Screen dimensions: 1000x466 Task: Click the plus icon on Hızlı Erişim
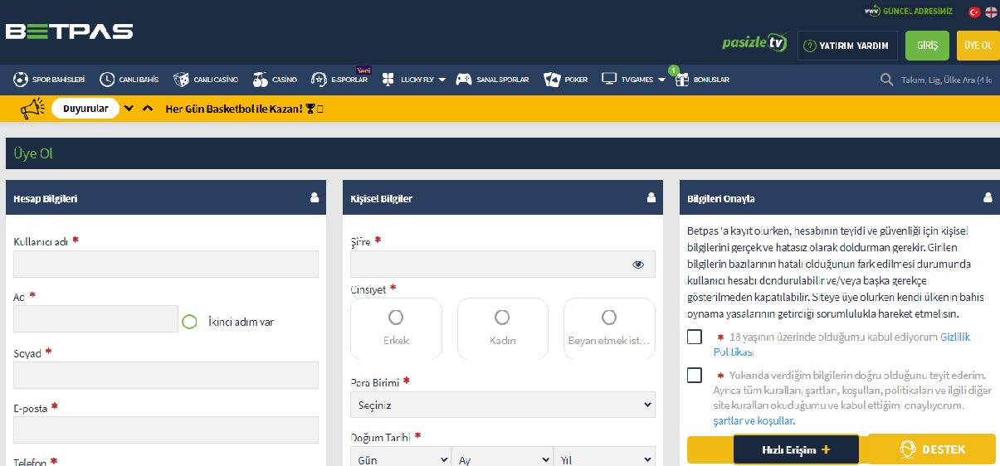point(826,449)
